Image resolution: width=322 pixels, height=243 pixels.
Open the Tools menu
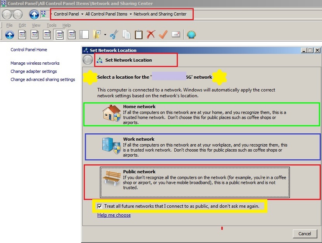(51, 25)
